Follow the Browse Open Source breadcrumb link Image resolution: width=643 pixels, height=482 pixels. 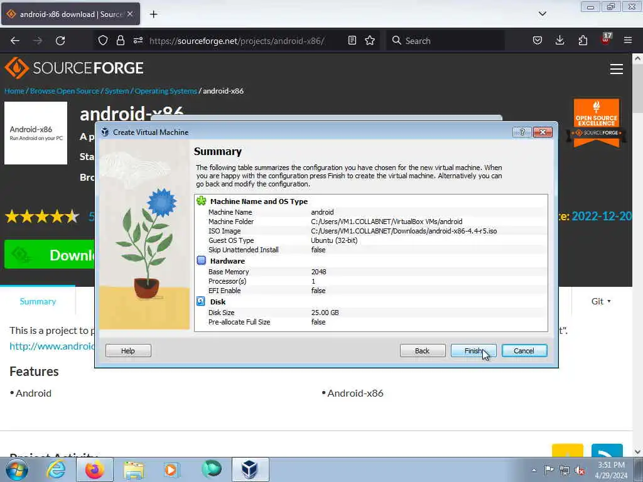coord(65,91)
